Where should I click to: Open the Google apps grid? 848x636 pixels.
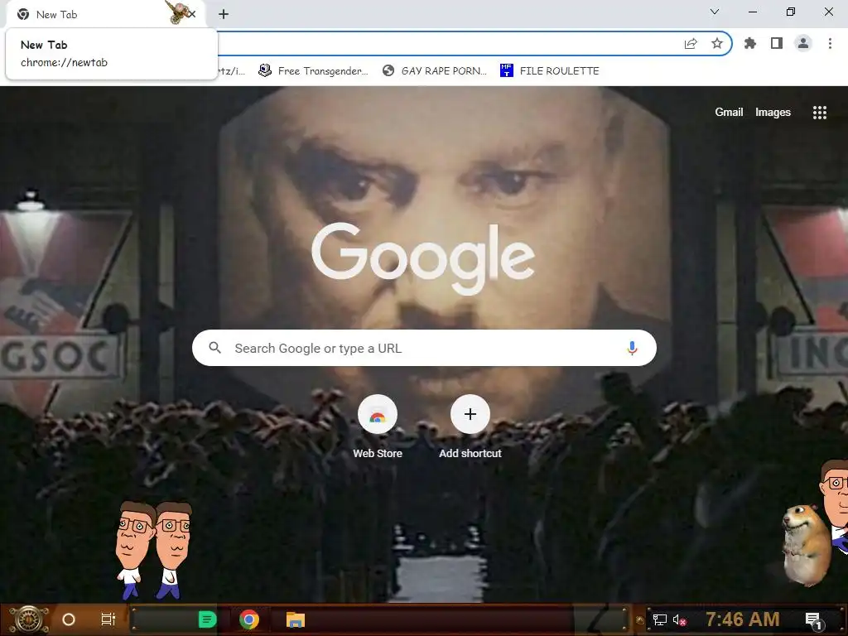820,113
